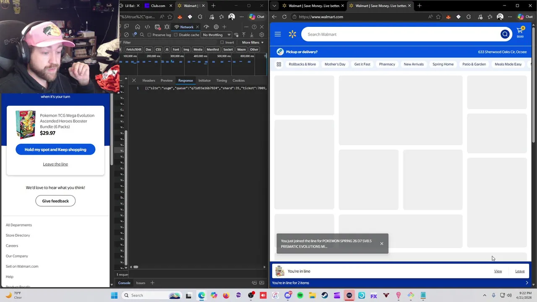Viewport: 537px width, 302px height.
Task: Open DevTools Welcome home icon
Action: pos(137,27)
